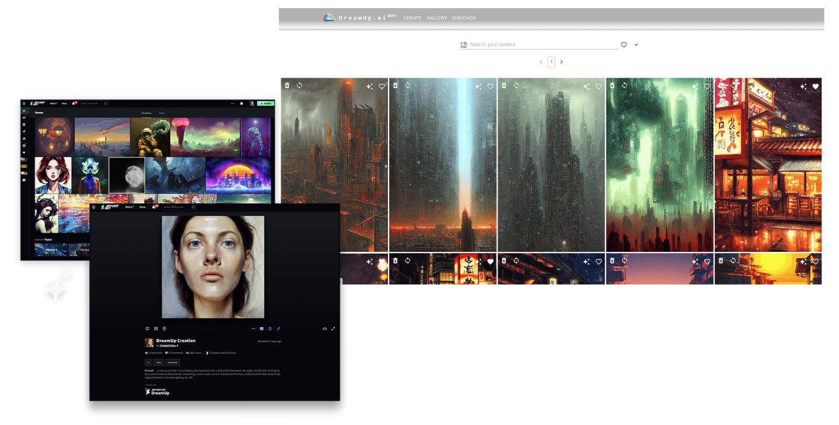Open notifications bell in portrait window header
Image resolution: width=839 pixels, height=425 pixels.
(155, 207)
